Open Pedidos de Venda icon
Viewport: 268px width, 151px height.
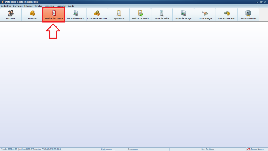(x=140, y=15)
